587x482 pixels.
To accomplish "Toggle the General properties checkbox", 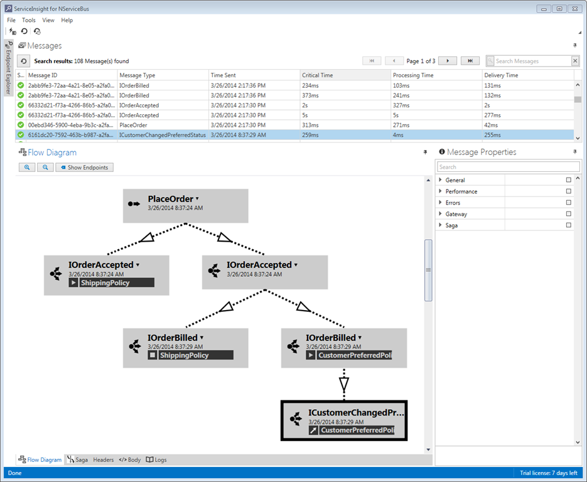I will point(569,180).
